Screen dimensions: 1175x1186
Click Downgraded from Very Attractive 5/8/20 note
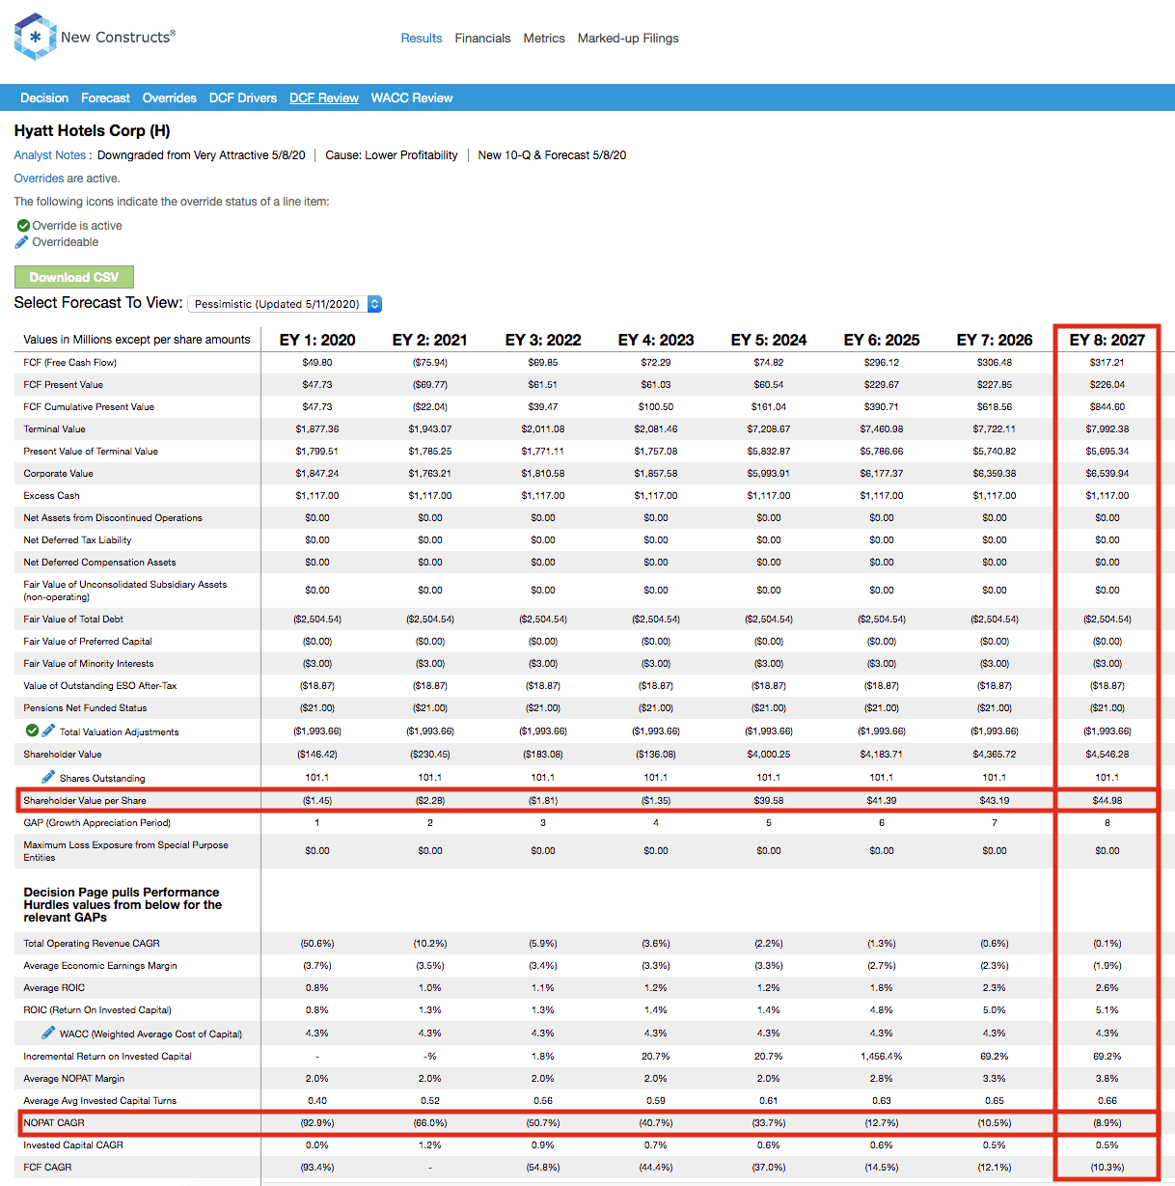tap(202, 155)
